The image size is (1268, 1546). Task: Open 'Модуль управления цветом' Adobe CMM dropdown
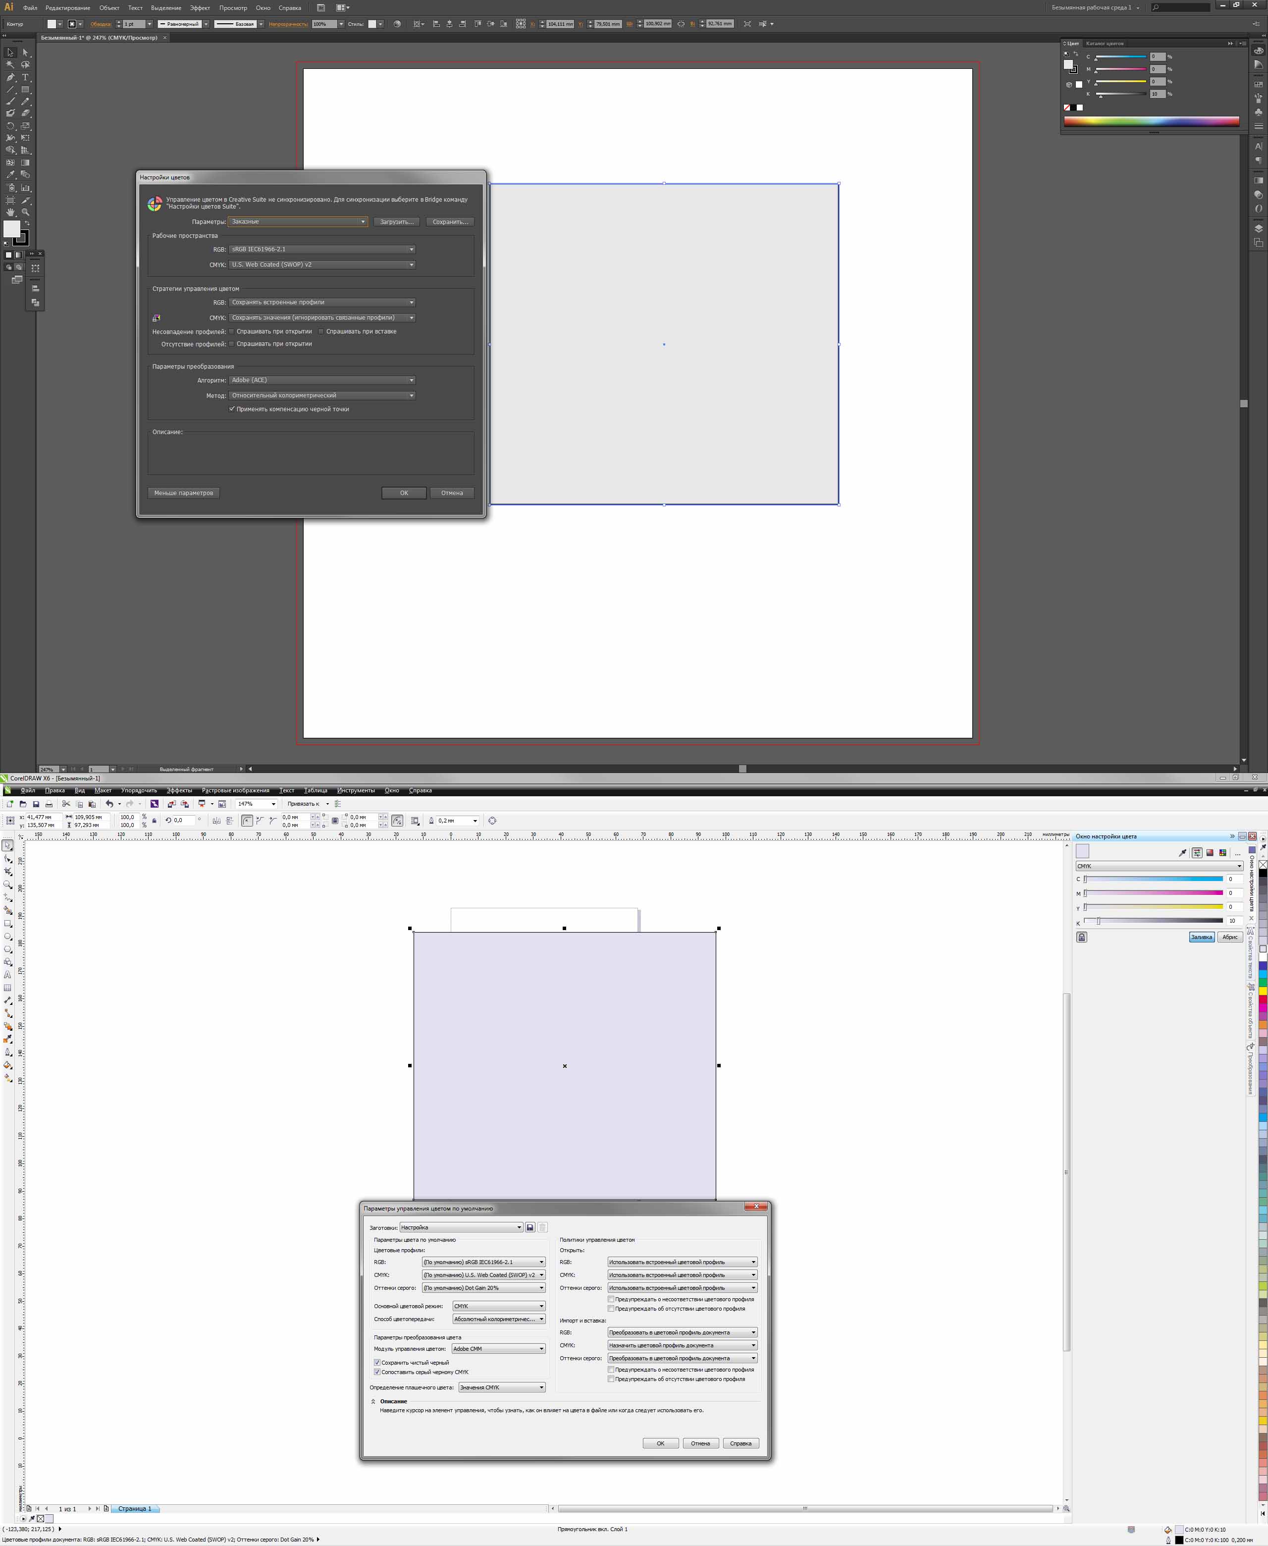coord(499,1349)
